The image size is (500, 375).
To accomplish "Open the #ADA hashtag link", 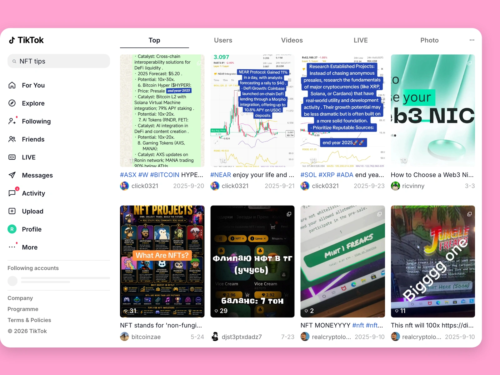I will (345, 175).
